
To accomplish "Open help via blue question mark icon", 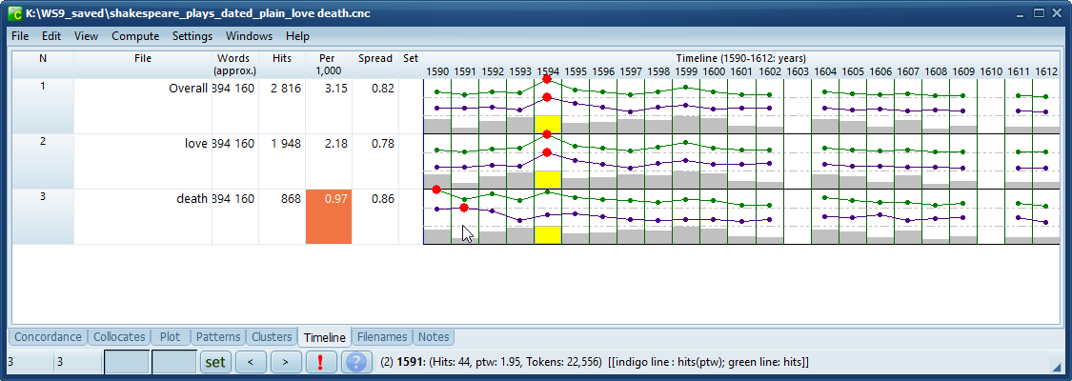I will (x=357, y=362).
